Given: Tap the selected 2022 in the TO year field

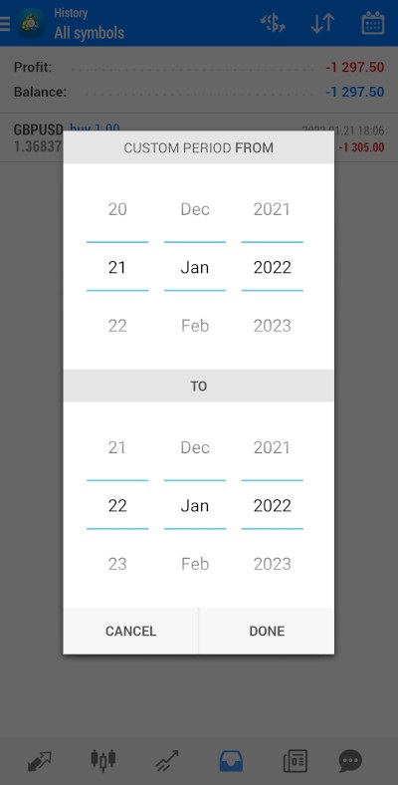Looking at the screenshot, I should point(272,506).
